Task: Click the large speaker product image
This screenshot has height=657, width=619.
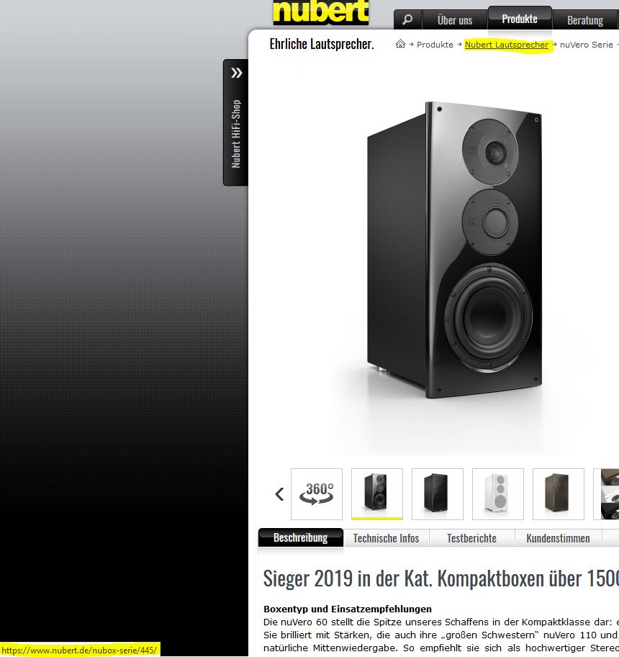Action: click(454, 249)
